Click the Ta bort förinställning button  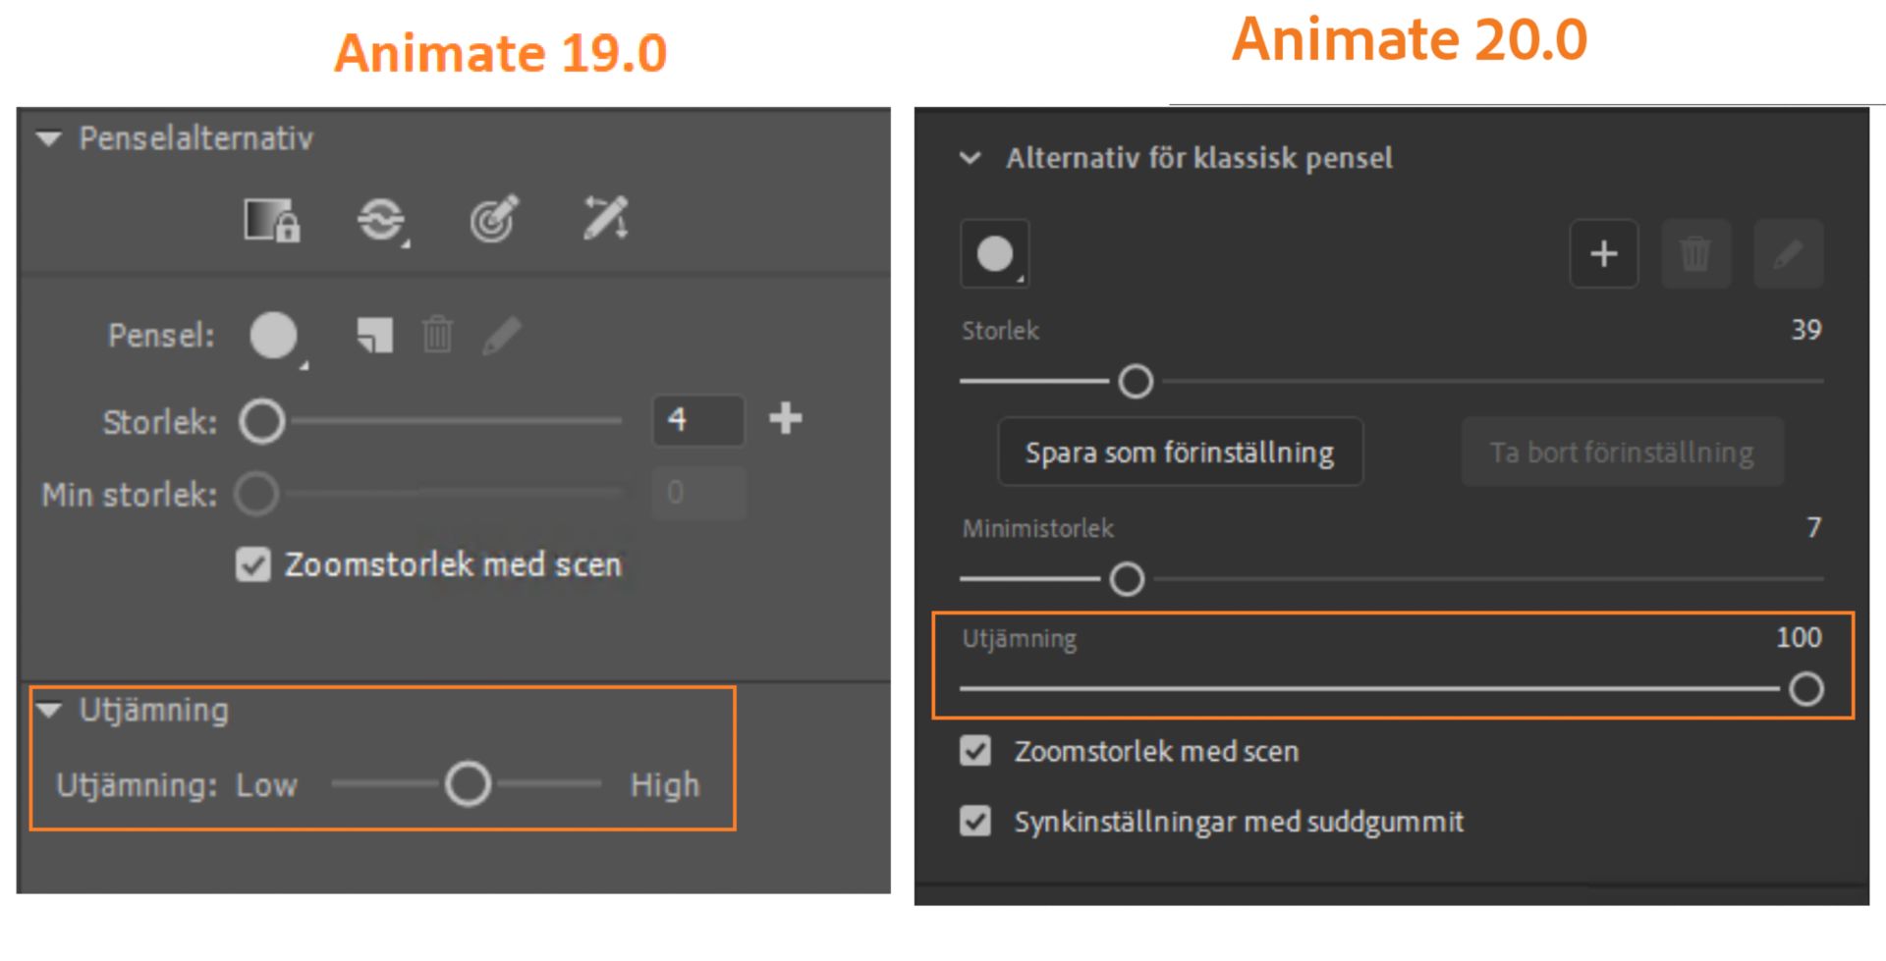[x=1622, y=453]
